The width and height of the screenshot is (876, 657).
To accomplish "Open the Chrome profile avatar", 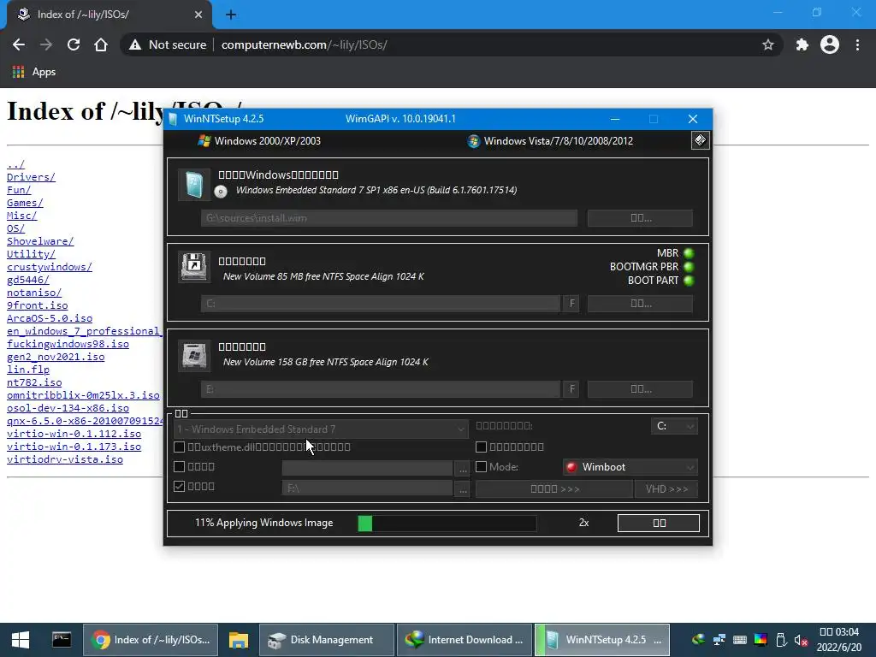I will pos(830,44).
